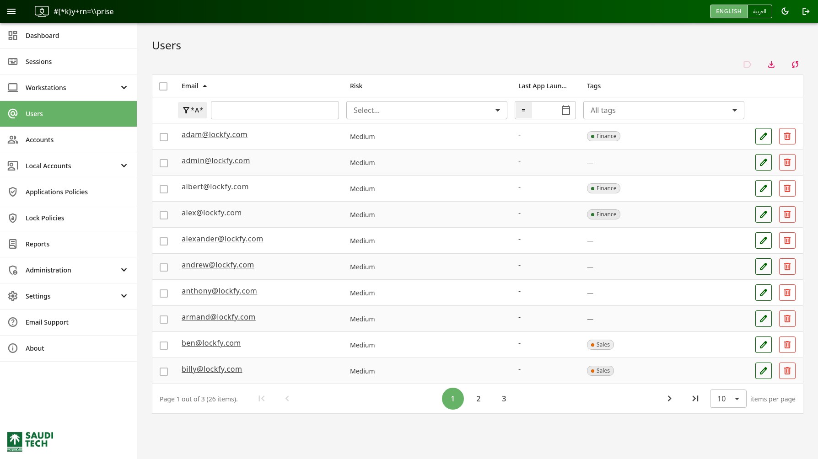This screenshot has height=459, width=818.
Task: Open Dashboard from the sidebar
Action: click(x=69, y=36)
